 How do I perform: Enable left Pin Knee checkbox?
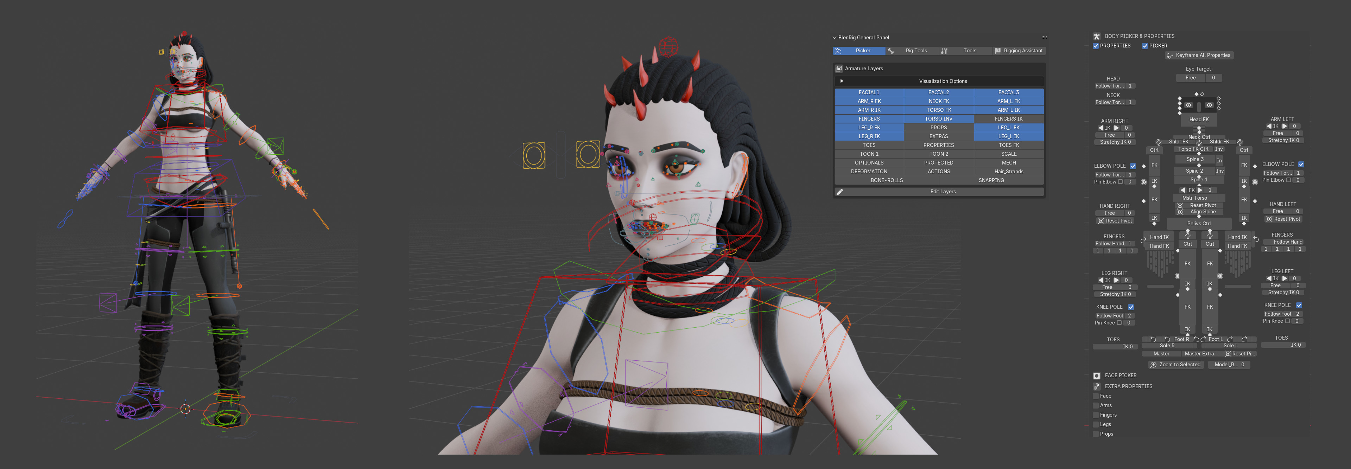[x=1288, y=321]
